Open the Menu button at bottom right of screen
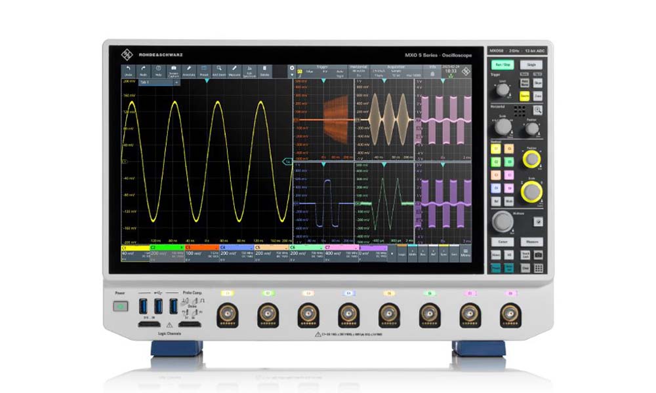The width and height of the screenshot is (656, 393). coord(465,252)
